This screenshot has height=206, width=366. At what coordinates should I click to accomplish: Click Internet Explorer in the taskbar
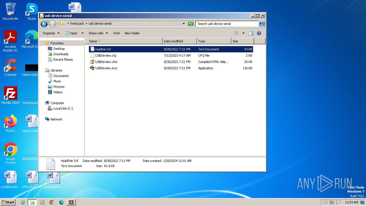point(23,202)
